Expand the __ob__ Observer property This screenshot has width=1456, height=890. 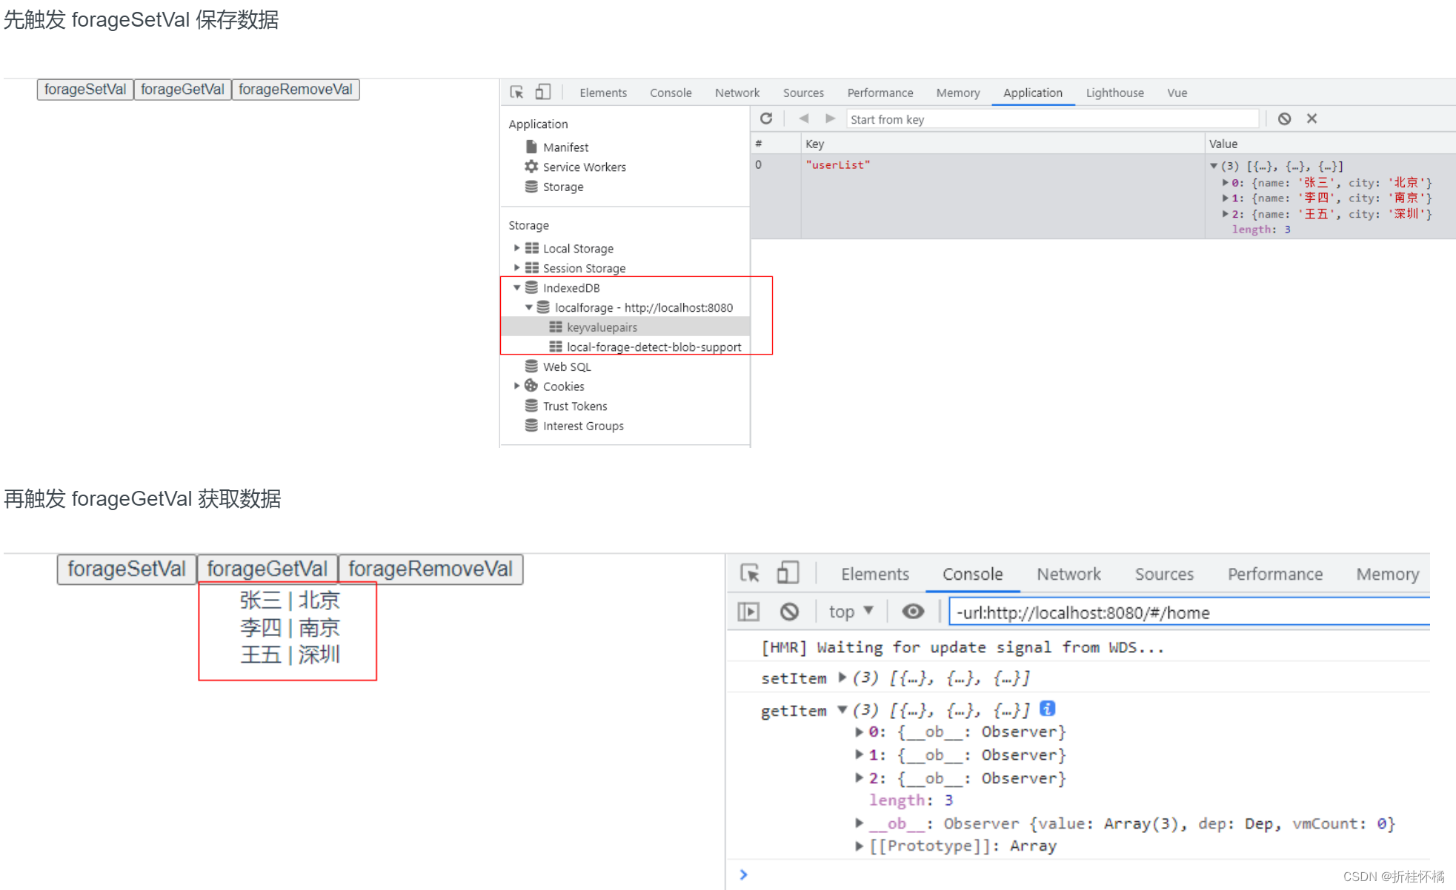pos(859,823)
